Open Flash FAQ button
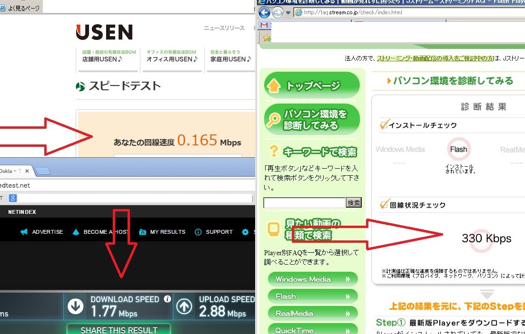The image size is (525, 334). coord(313,296)
